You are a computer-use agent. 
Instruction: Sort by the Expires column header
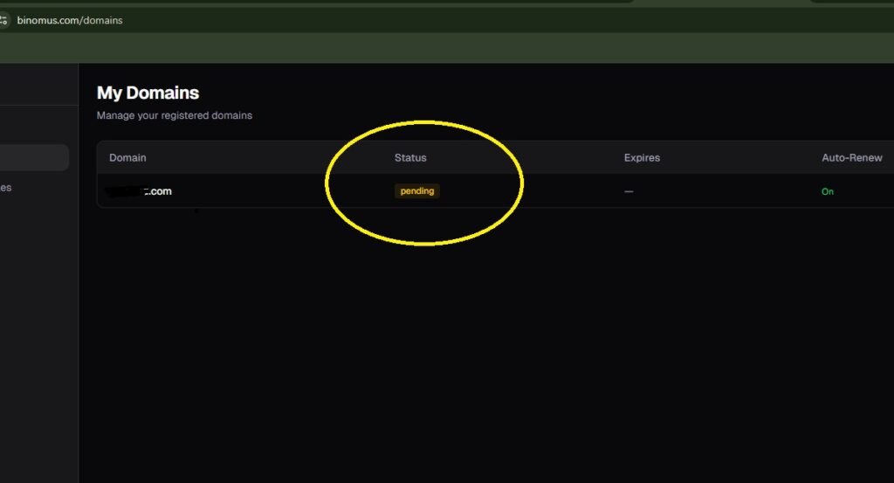coord(642,158)
